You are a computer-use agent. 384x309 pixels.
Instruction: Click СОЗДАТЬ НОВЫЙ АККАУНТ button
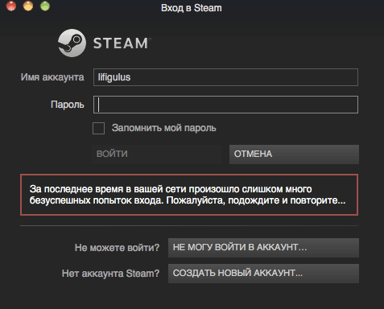pyautogui.click(x=263, y=274)
